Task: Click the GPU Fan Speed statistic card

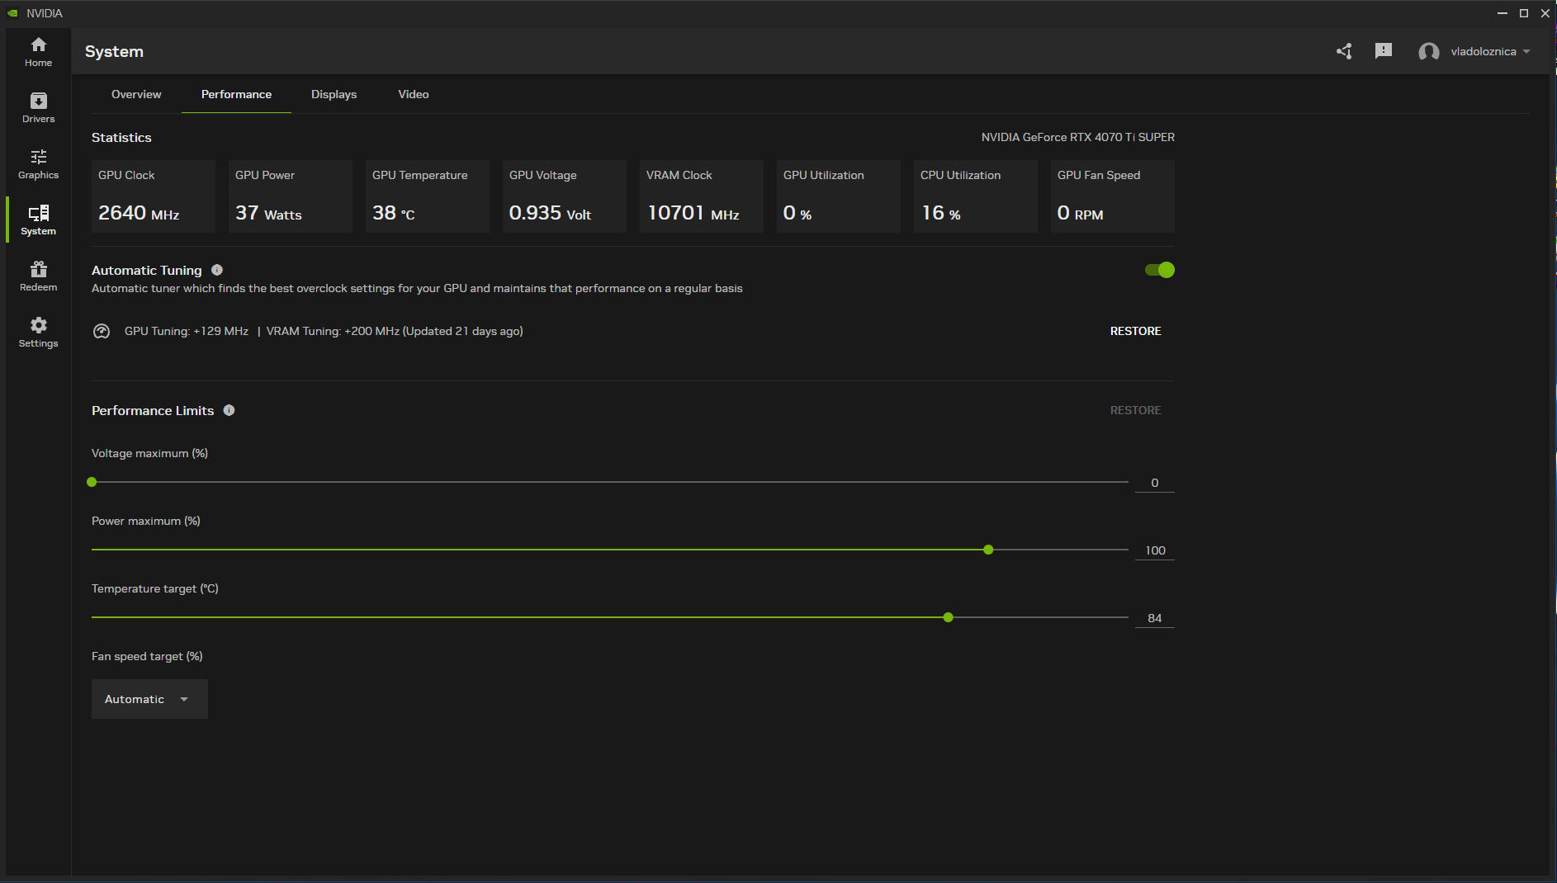Action: (x=1113, y=196)
